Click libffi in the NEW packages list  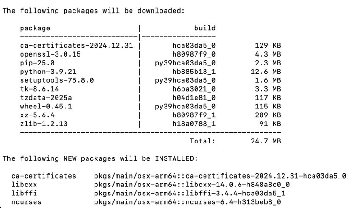[x=24, y=194]
